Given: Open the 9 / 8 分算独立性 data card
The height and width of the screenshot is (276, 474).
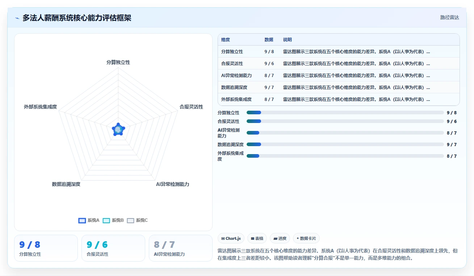Looking at the screenshot, I should point(46,248).
